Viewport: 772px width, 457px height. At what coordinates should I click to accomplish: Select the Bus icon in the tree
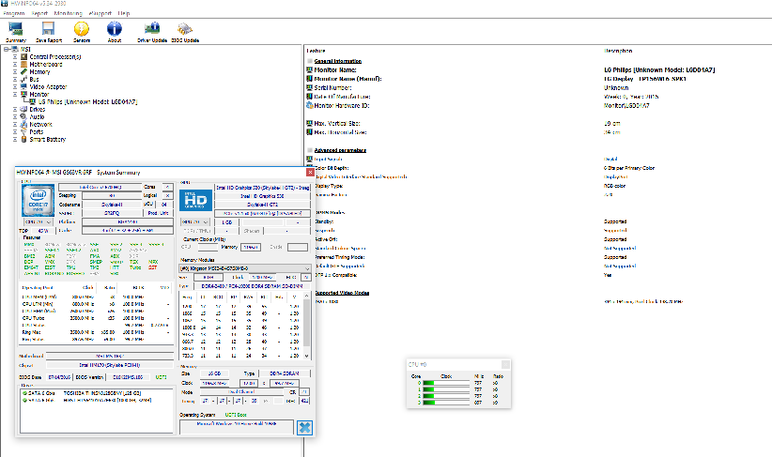click(23, 79)
